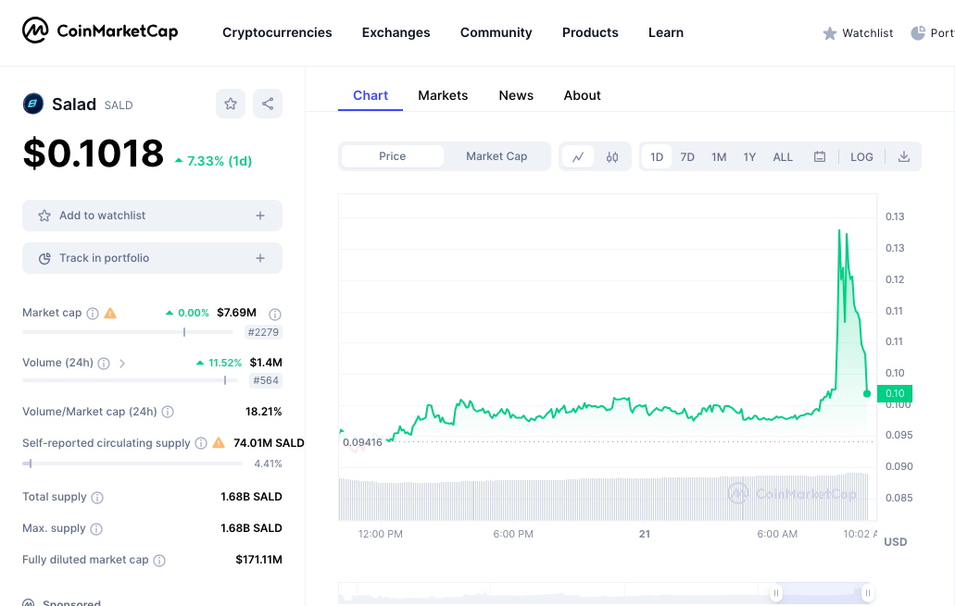Click the 74.01M SALD supply value
Viewport: 955px width, 606px height.
pos(269,443)
